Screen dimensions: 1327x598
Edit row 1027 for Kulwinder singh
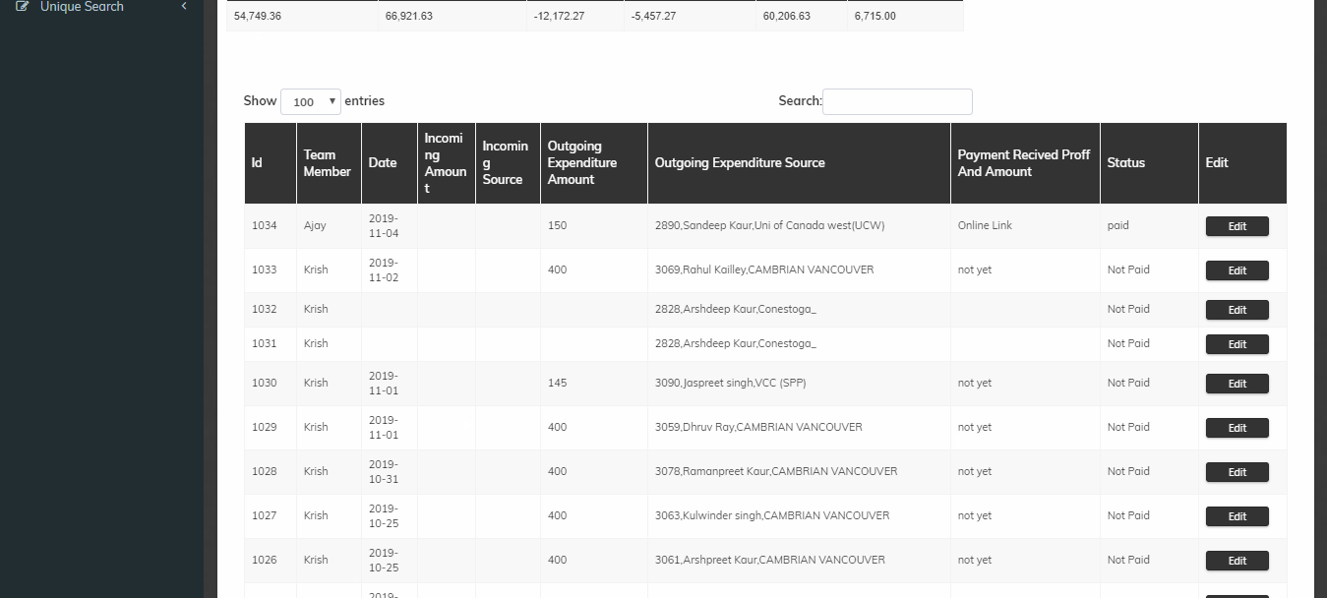[1237, 516]
